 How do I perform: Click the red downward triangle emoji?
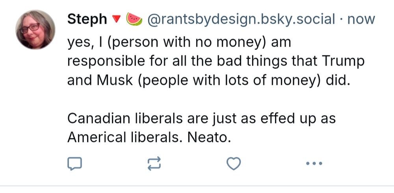[117, 19]
